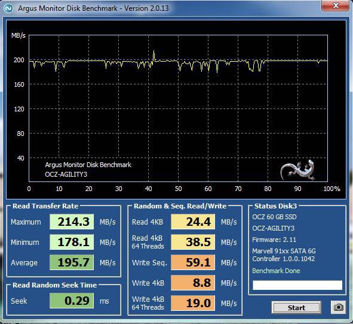This screenshot has height=324, width=353.
Task: Click the Seek time value 0.29
Action: 72,301
